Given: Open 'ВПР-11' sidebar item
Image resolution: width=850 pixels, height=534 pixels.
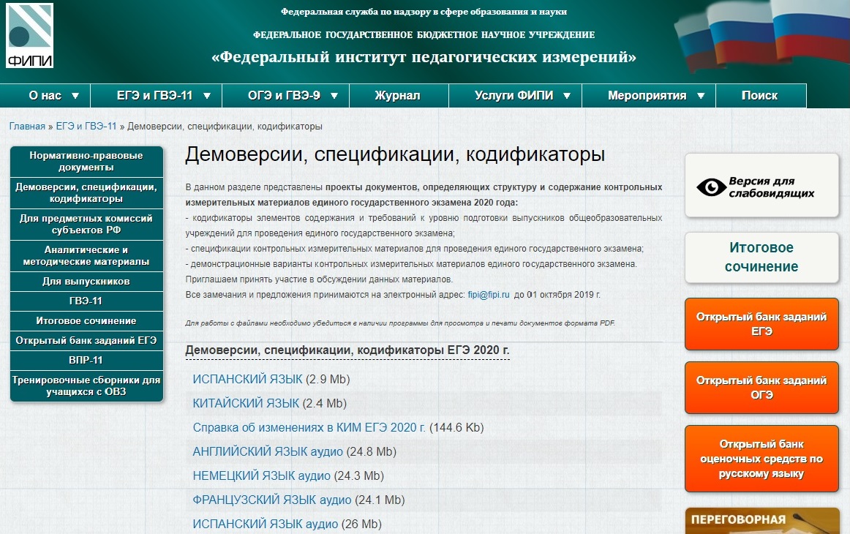Looking at the screenshot, I should (86, 361).
